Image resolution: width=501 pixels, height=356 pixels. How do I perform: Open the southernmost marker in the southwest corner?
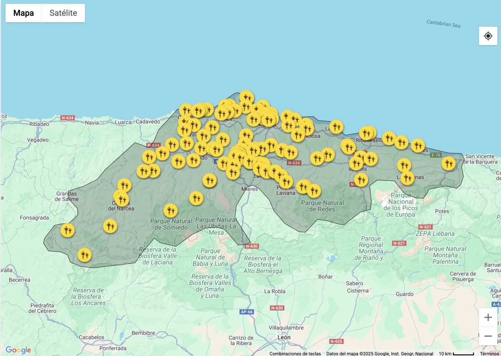coord(84,254)
